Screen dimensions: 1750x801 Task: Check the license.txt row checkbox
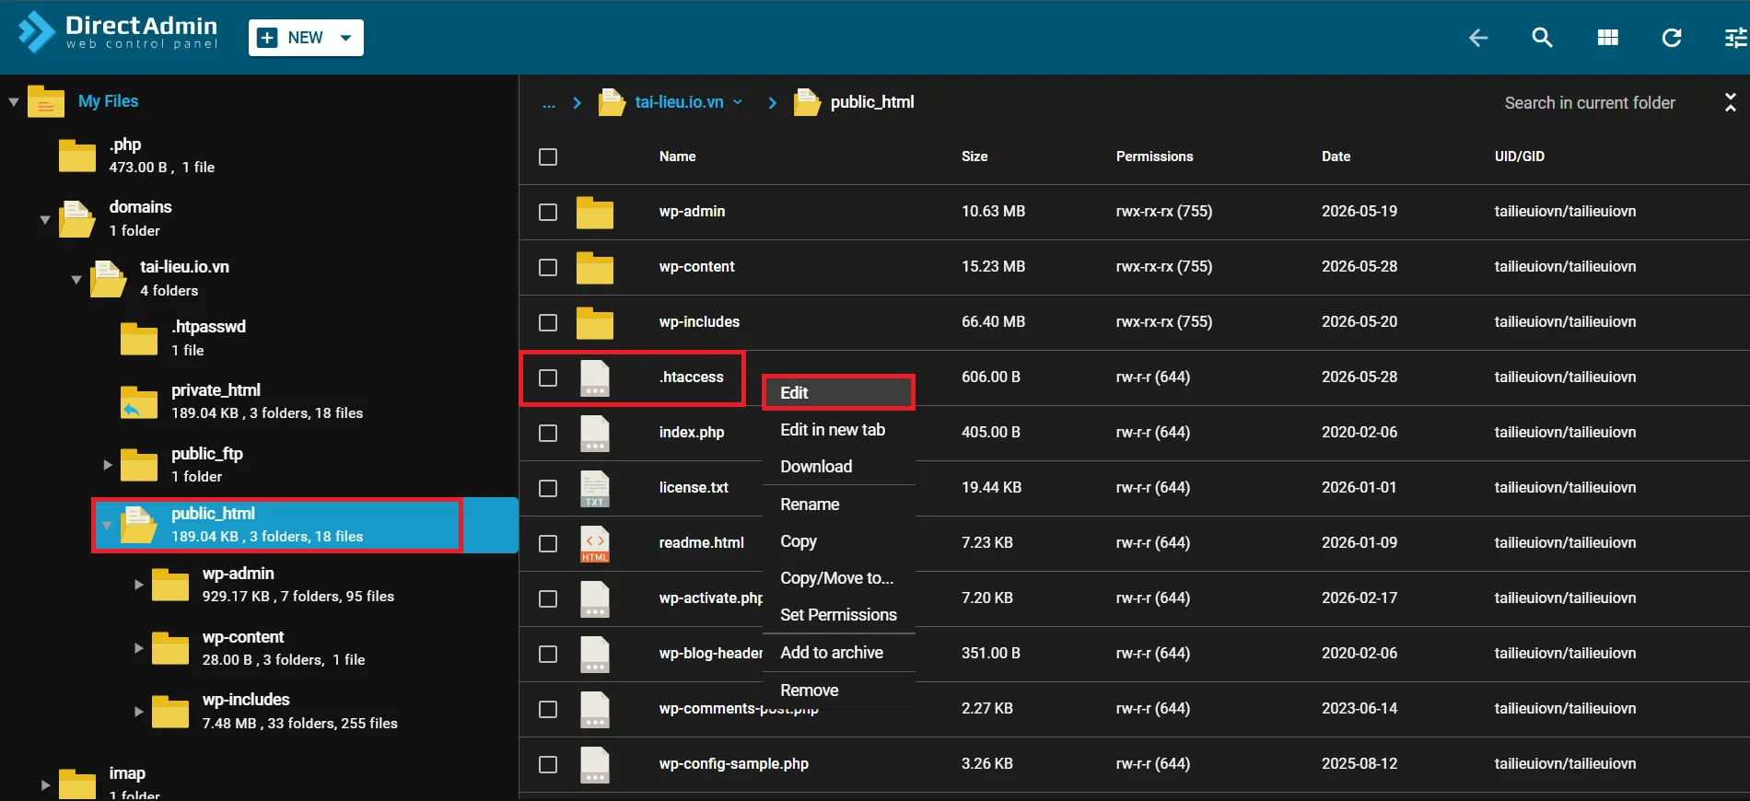548,488
